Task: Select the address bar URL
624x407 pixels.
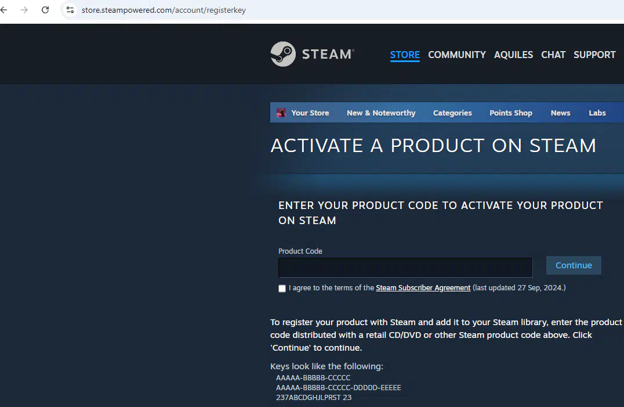Action: click(164, 10)
